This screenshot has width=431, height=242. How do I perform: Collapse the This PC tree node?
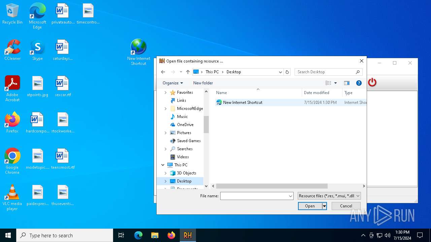pos(163,165)
